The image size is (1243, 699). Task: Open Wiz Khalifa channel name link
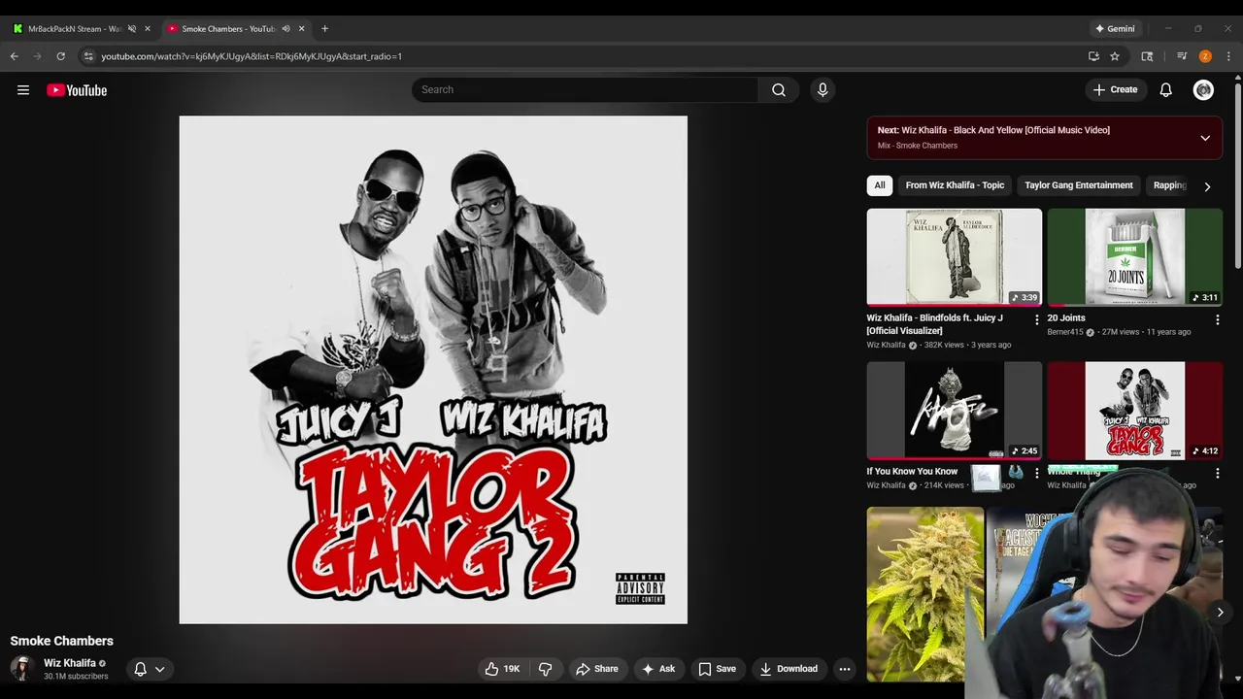click(x=70, y=663)
